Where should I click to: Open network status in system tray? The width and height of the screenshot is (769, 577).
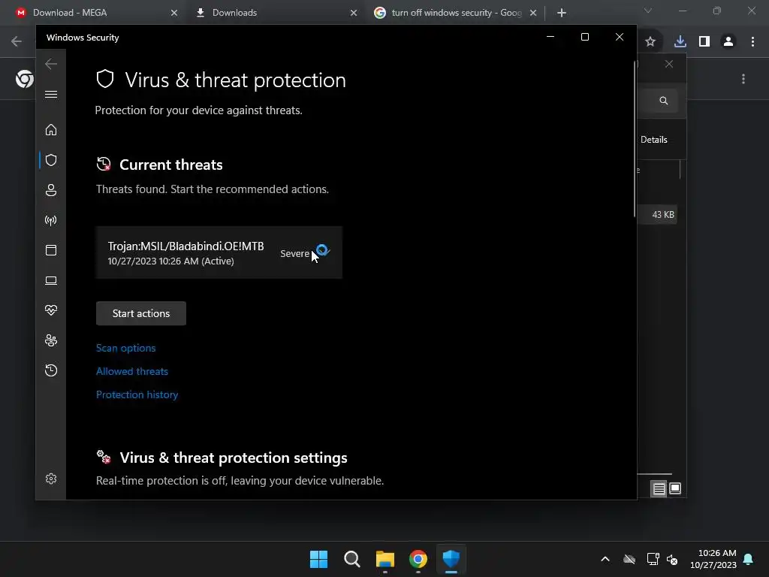[x=653, y=559]
